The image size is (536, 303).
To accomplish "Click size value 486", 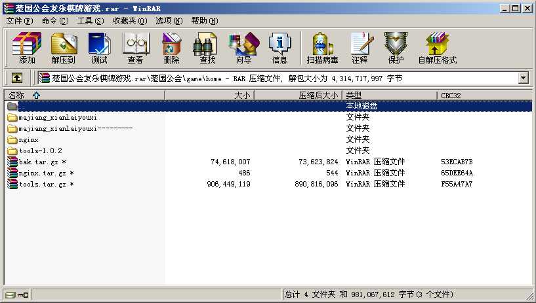I will pos(244,173).
